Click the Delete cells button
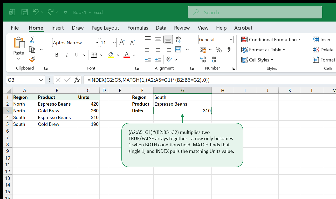 pos(323,50)
